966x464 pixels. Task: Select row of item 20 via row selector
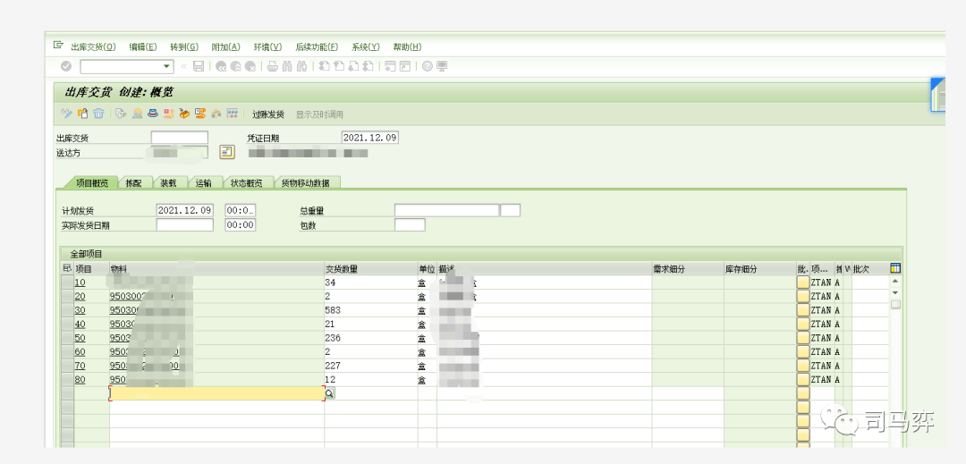click(68, 296)
